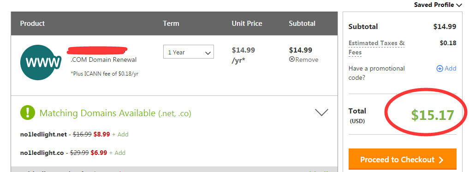The width and height of the screenshot is (469, 172).
Task: Add no1ledlight.co for $6.99
Action: coord(117,153)
